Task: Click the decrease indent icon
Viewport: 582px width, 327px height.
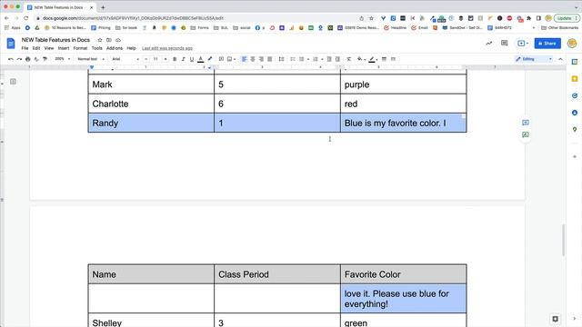Action: pyautogui.click(x=329, y=59)
